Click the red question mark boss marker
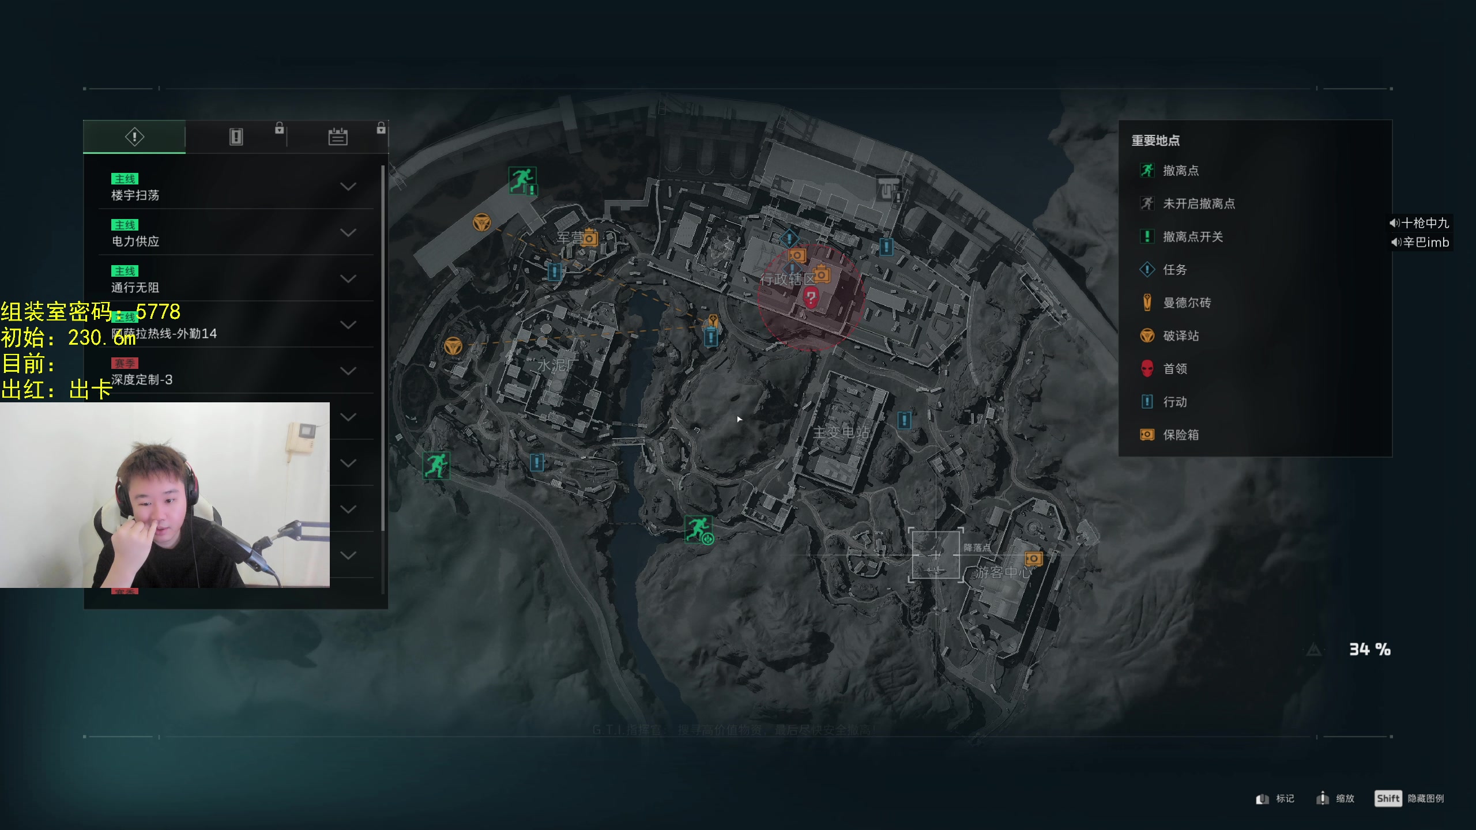Viewport: 1476px width, 830px height. click(811, 297)
